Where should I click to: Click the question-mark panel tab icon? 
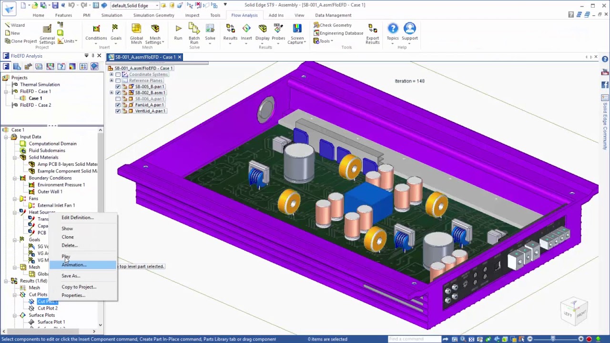pos(61,67)
